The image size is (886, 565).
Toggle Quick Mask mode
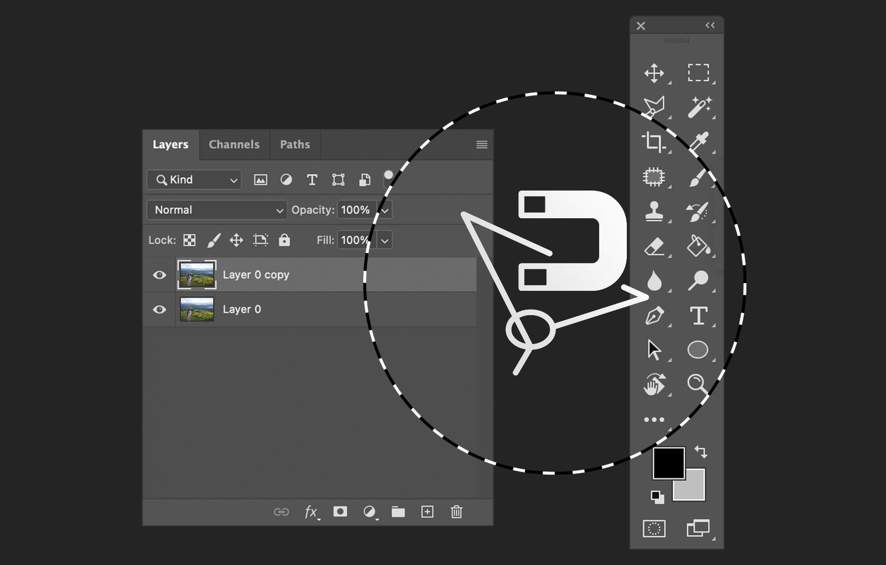[x=654, y=528]
